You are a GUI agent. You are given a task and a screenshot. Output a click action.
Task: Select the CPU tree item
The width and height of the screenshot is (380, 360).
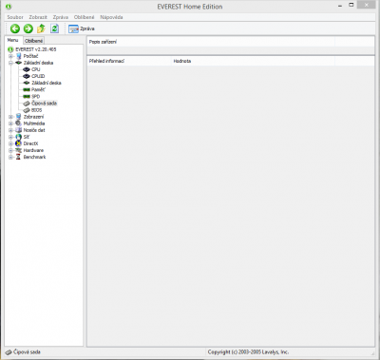coord(35,69)
